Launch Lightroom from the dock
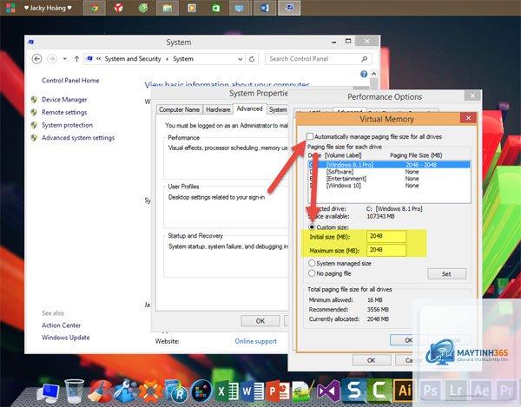521x407 pixels. (x=456, y=391)
